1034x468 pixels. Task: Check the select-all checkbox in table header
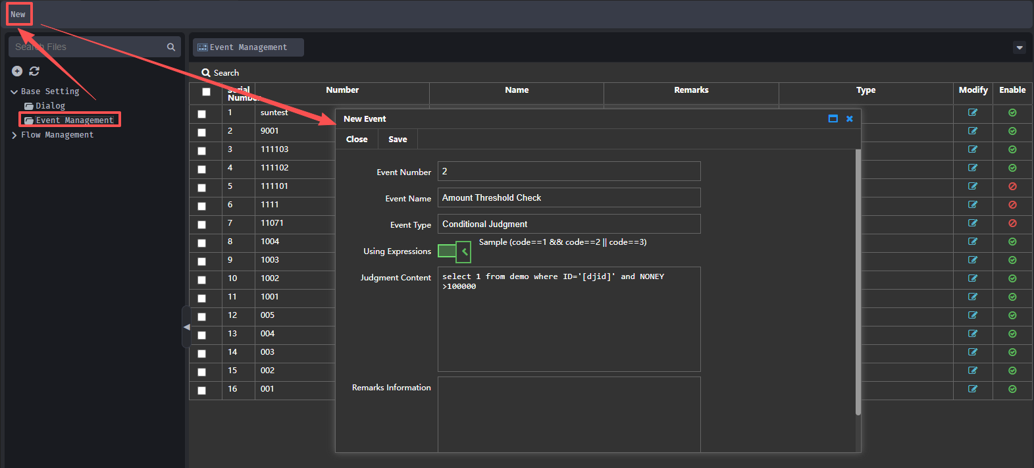click(206, 92)
